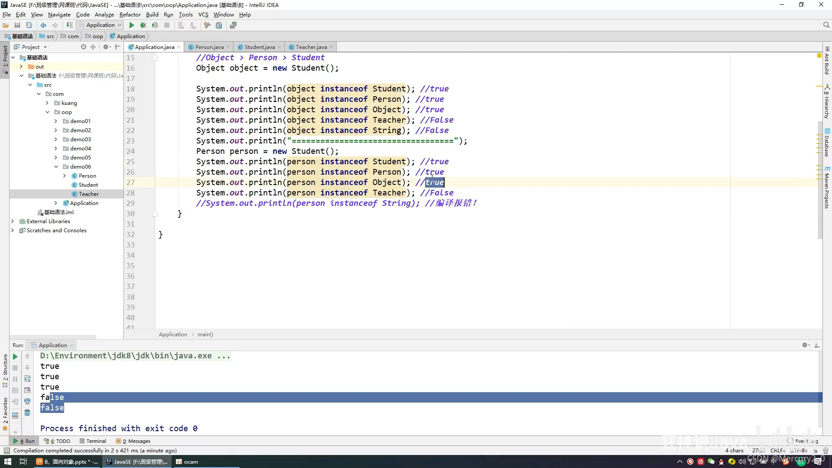
Task: Rerun Application in Run panel
Action: point(15,356)
